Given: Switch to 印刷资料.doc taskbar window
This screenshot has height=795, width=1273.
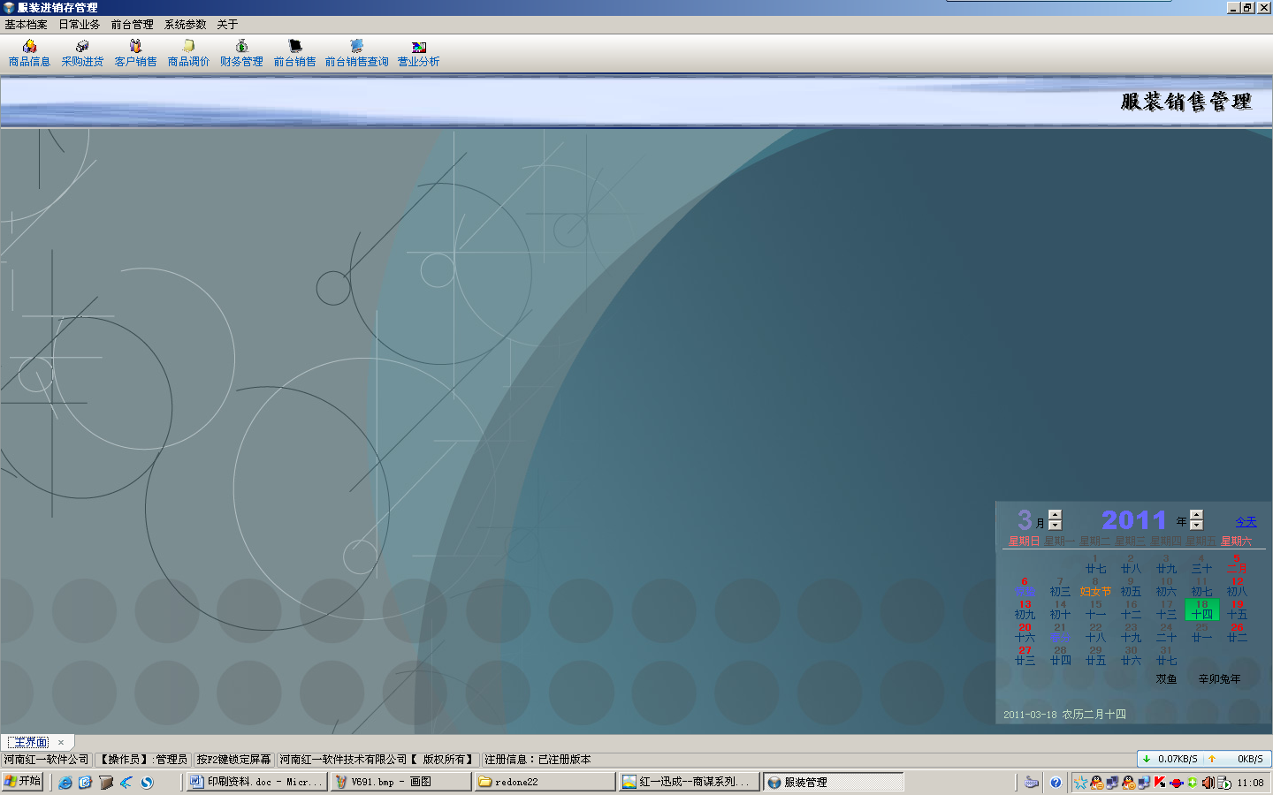Looking at the screenshot, I should pos(256,782).
